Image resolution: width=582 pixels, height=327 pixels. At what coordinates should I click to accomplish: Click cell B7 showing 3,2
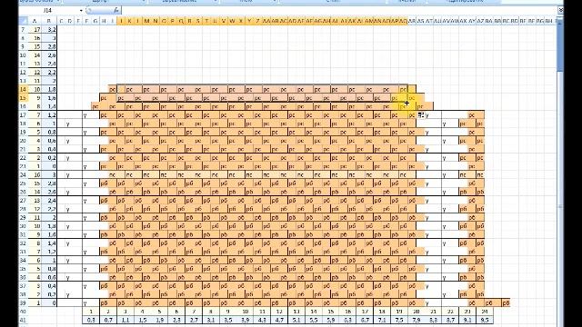49,30
